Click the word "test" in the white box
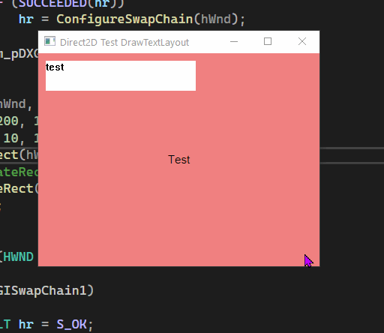 pyautogui.click(x=55, y=67)
